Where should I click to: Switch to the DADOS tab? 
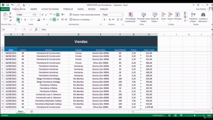(x=81, y=9)
